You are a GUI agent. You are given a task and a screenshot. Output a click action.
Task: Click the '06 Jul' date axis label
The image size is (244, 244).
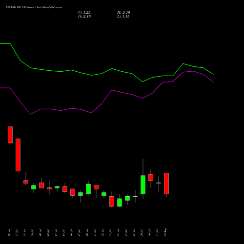pos(9,233)
